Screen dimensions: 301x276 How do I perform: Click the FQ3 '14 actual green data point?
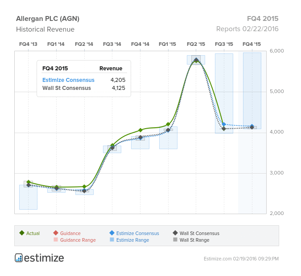(x=112, y=146)
